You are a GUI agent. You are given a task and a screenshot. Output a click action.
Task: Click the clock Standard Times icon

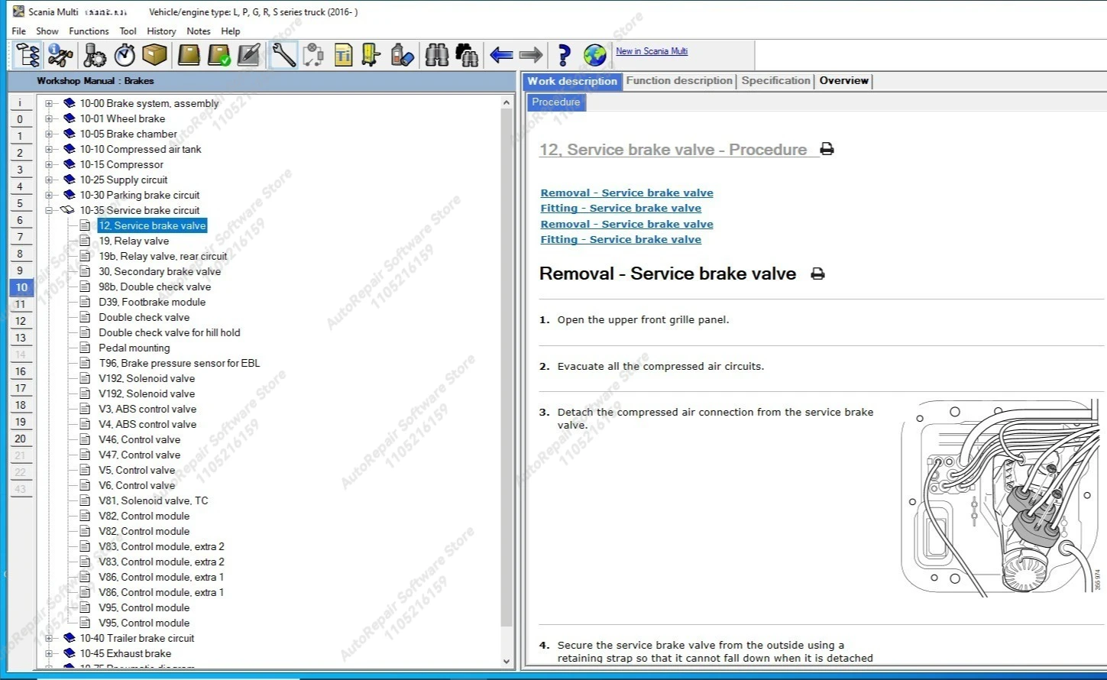(x=123, y=54)
